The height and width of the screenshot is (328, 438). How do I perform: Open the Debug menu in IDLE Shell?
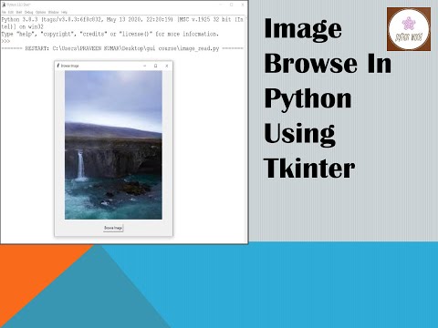(29, 12)
